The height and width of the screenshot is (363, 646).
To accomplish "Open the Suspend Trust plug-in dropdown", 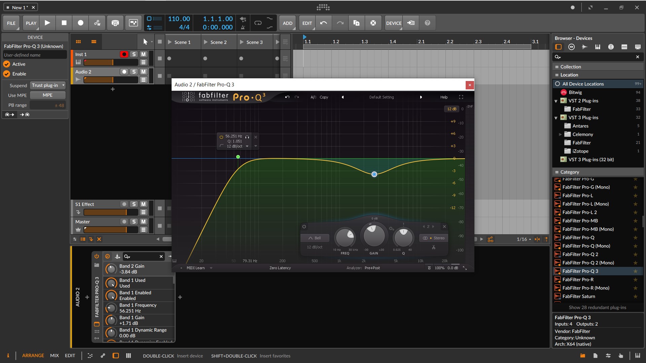I will click(47, 85).
